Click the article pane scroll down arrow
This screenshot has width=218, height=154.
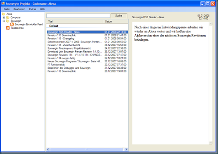[211, 143]
